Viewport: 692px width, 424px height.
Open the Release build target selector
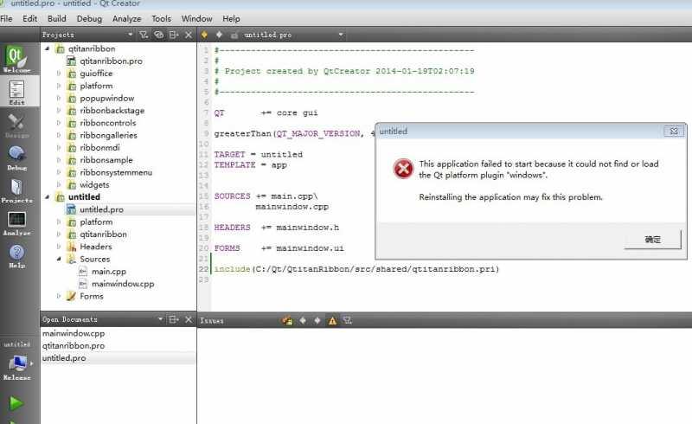(17, 364)
